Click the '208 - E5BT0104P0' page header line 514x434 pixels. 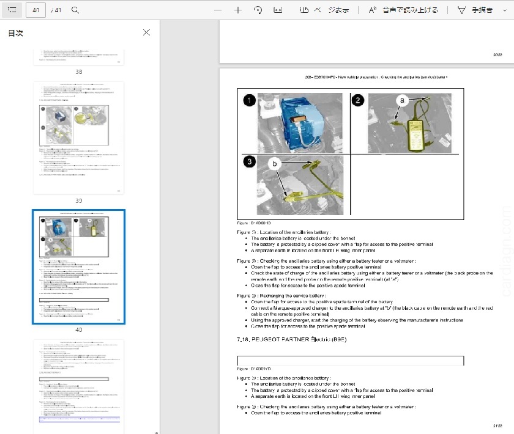tap(376, 77)
